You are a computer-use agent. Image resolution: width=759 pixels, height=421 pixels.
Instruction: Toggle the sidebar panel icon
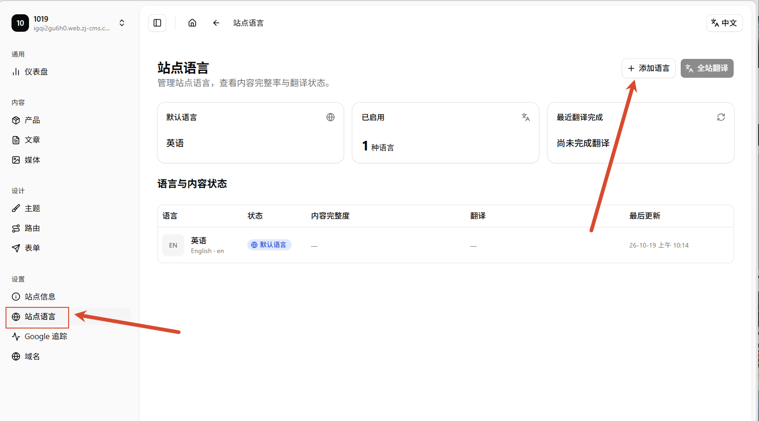coord(157,23)
